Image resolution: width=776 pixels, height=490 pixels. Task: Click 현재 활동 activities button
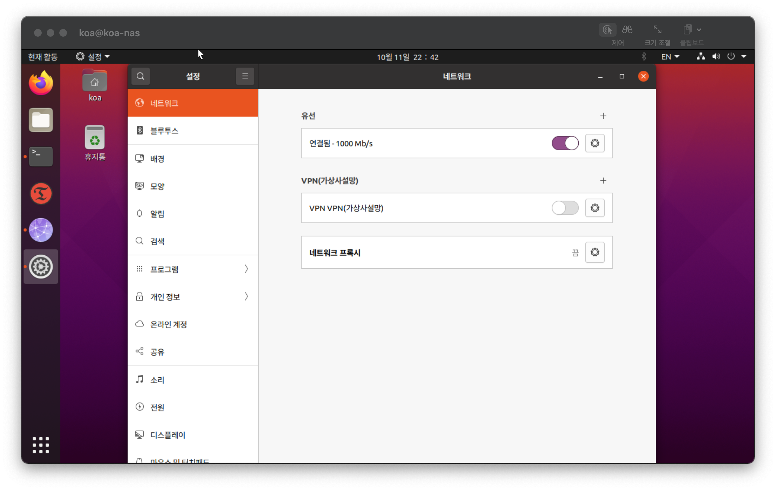pyautogui.click(x=43, y=57)
